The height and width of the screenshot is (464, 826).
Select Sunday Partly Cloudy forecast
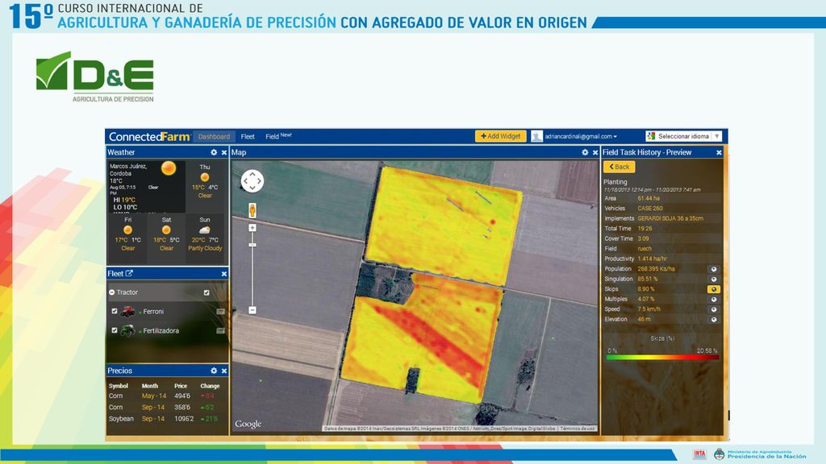coord(205,234)
